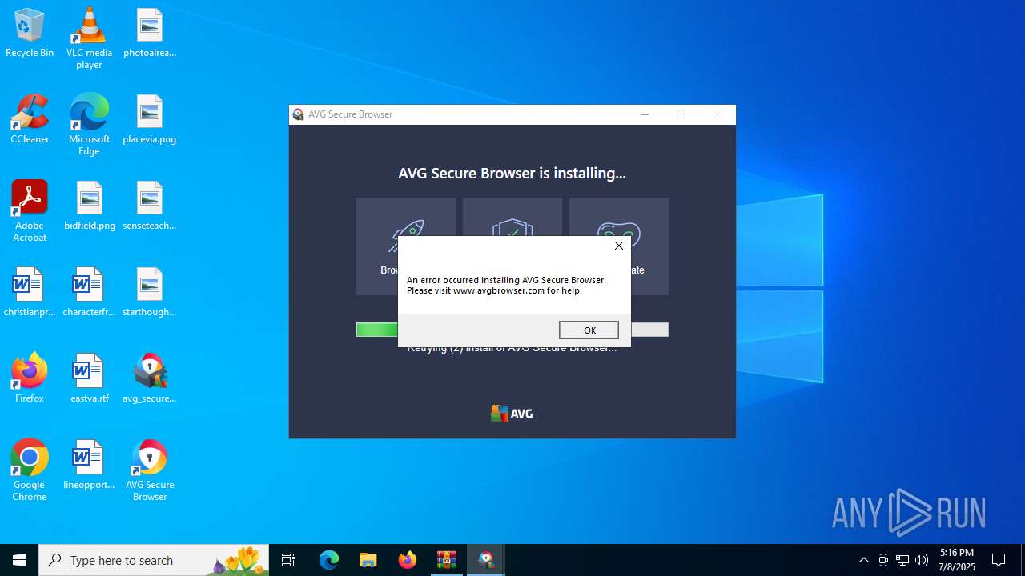1025x576 pixels.
Task: Open WinRAR taskbar item
Action: tap(447, 560)
